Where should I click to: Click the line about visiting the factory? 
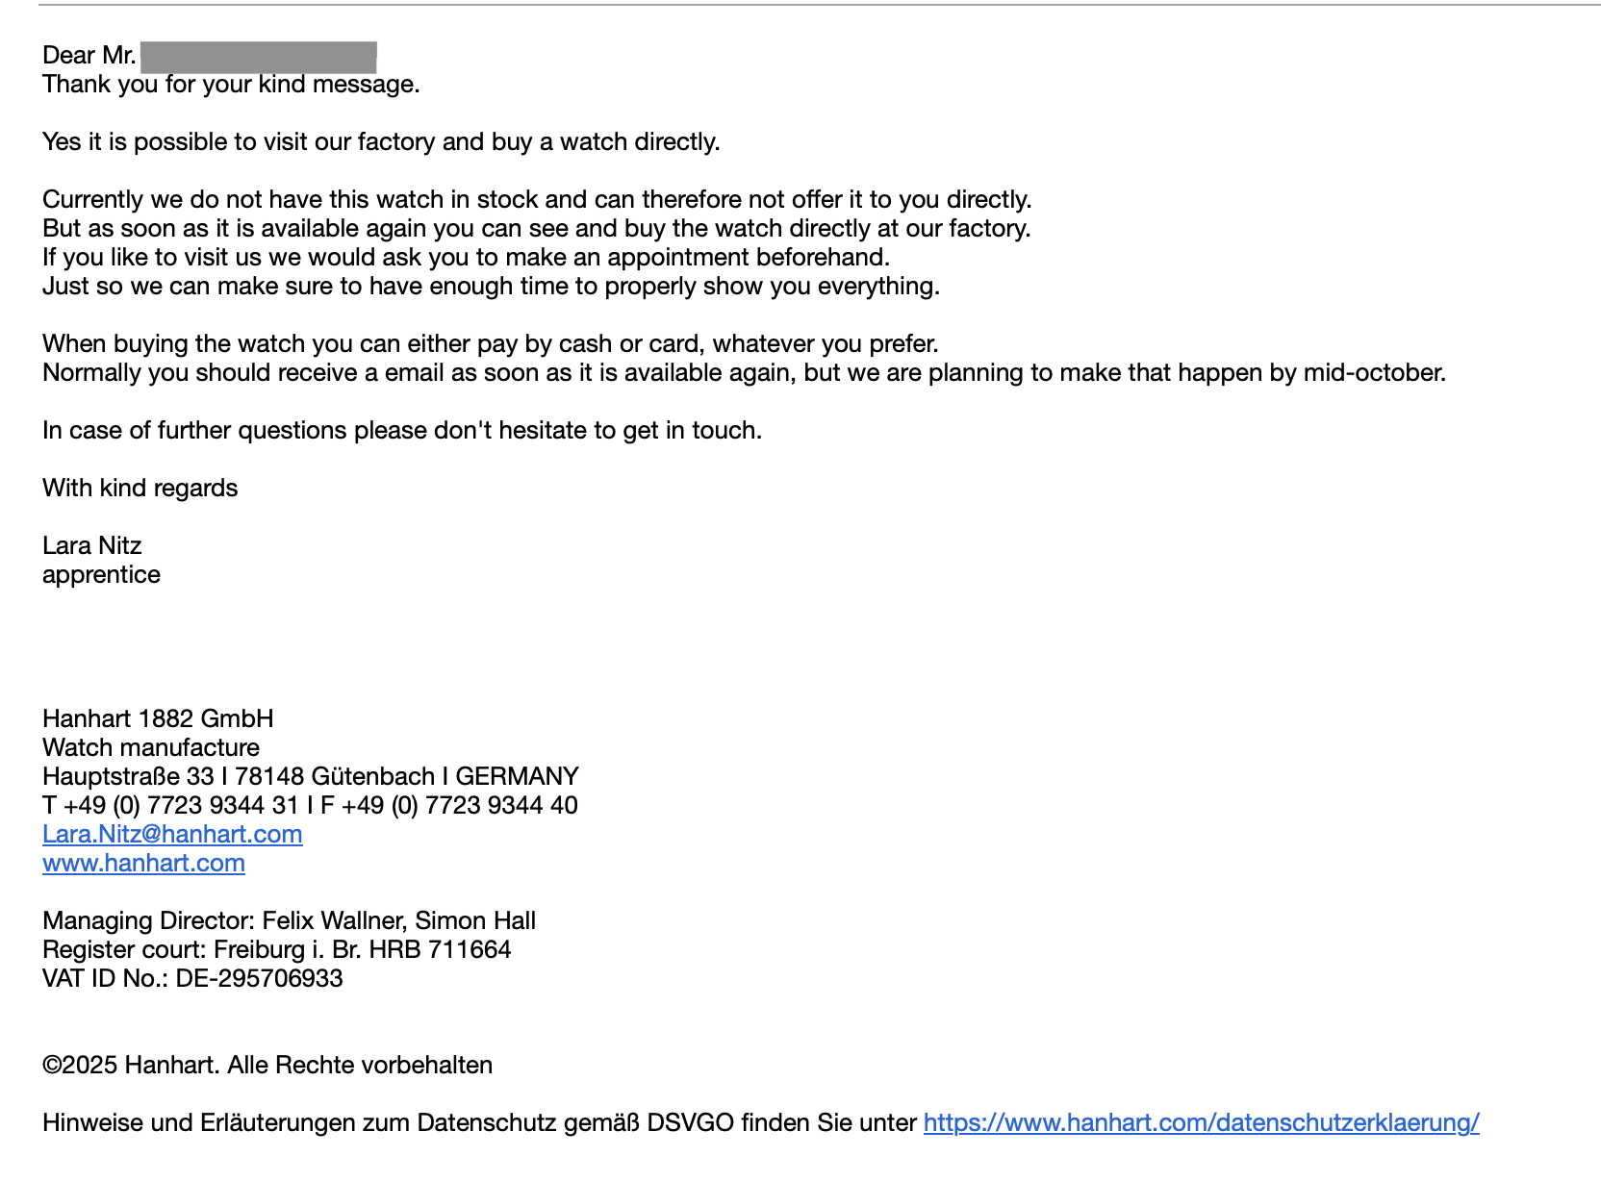381,142
